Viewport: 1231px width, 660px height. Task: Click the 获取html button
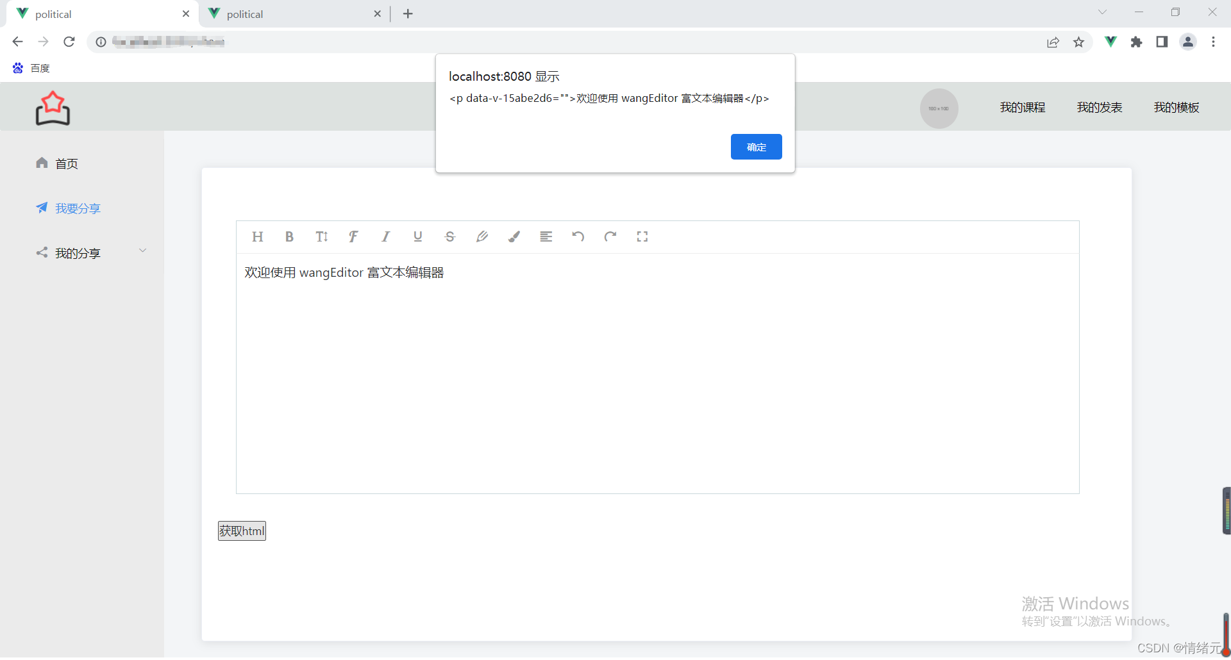[x=242, y=531]
